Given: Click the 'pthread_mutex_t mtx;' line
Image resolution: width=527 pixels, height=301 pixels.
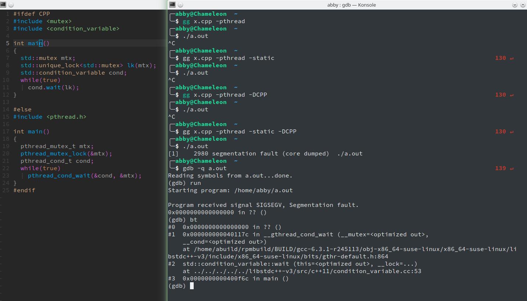Looking at the screenshot, I should [57, 146].
